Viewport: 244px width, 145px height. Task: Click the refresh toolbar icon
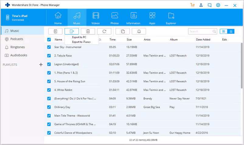pos(104,31)
